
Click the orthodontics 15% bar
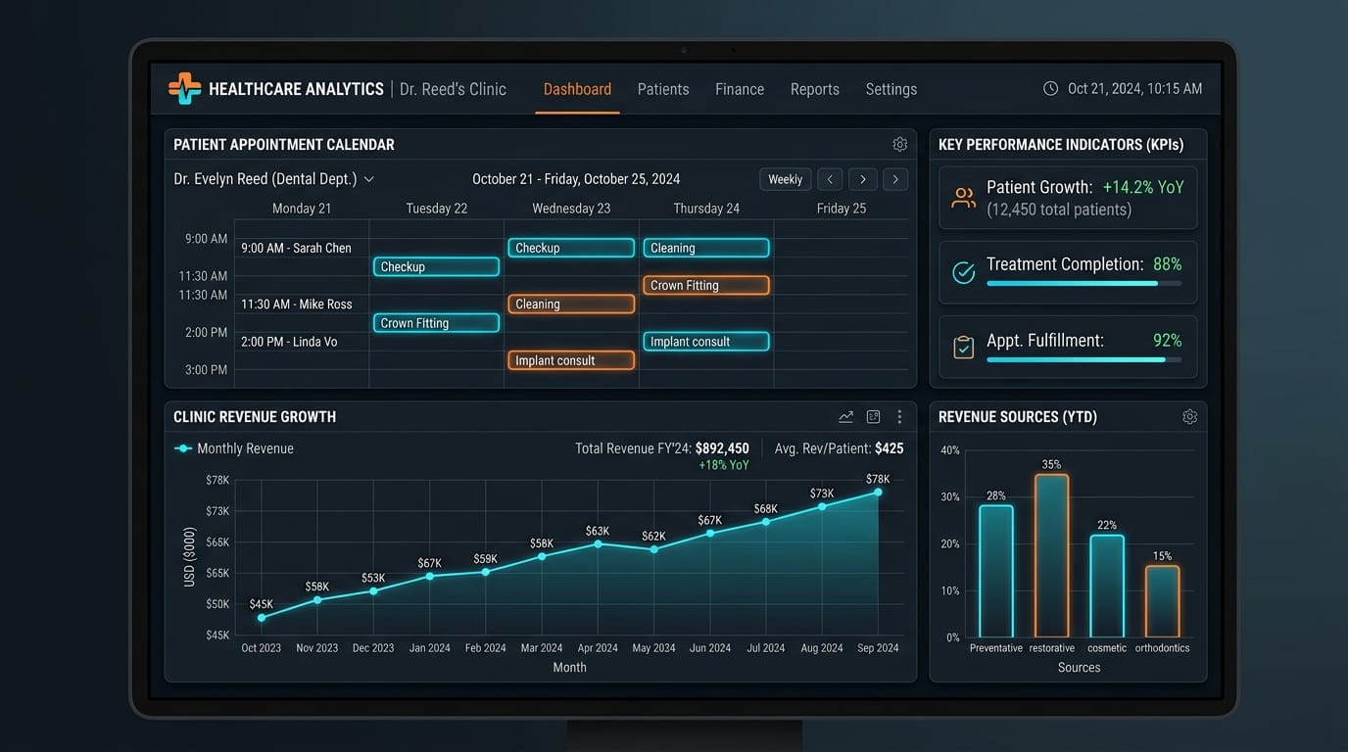pyautogui.click(x=1162, y=602)
